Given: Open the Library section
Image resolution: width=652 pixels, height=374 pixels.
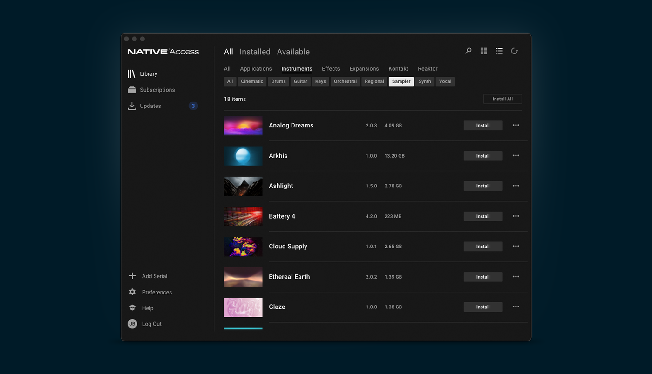Looking at the screenshot, I should tap(149, 74).
